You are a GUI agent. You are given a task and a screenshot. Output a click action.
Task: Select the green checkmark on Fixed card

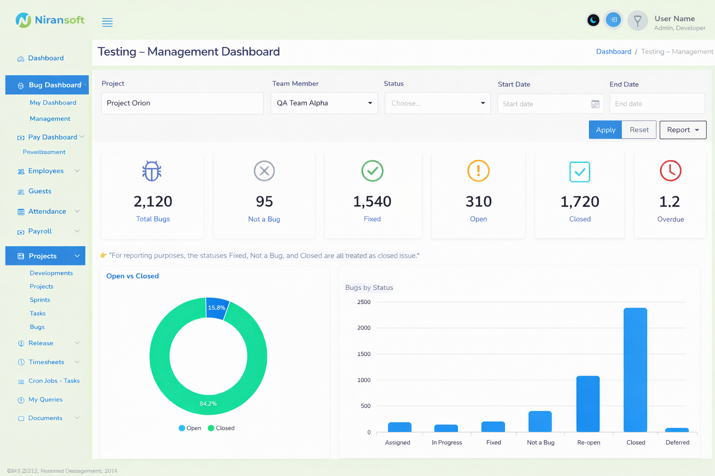[x=372, y=171]
